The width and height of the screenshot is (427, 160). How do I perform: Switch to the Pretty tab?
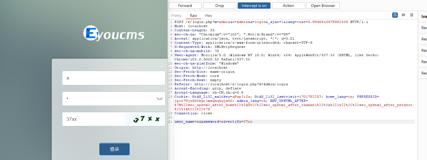[176, 16]
